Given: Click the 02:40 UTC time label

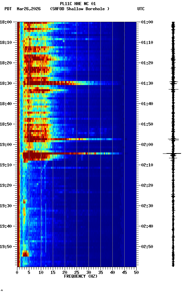Looking at the screenshot, I should [147, 226].
